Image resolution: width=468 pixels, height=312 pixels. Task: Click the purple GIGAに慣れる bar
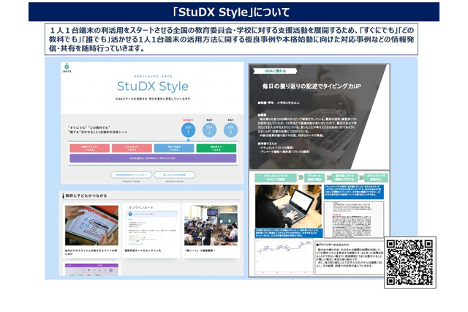pos(153,158)
